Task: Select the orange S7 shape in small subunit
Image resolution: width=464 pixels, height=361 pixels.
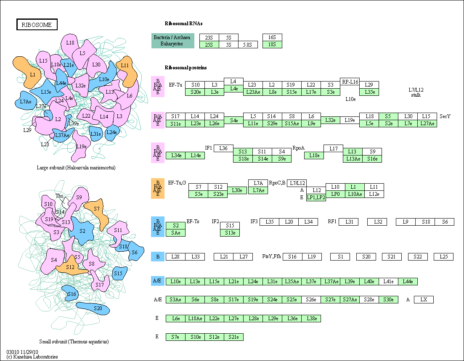Action: point(97,210)
